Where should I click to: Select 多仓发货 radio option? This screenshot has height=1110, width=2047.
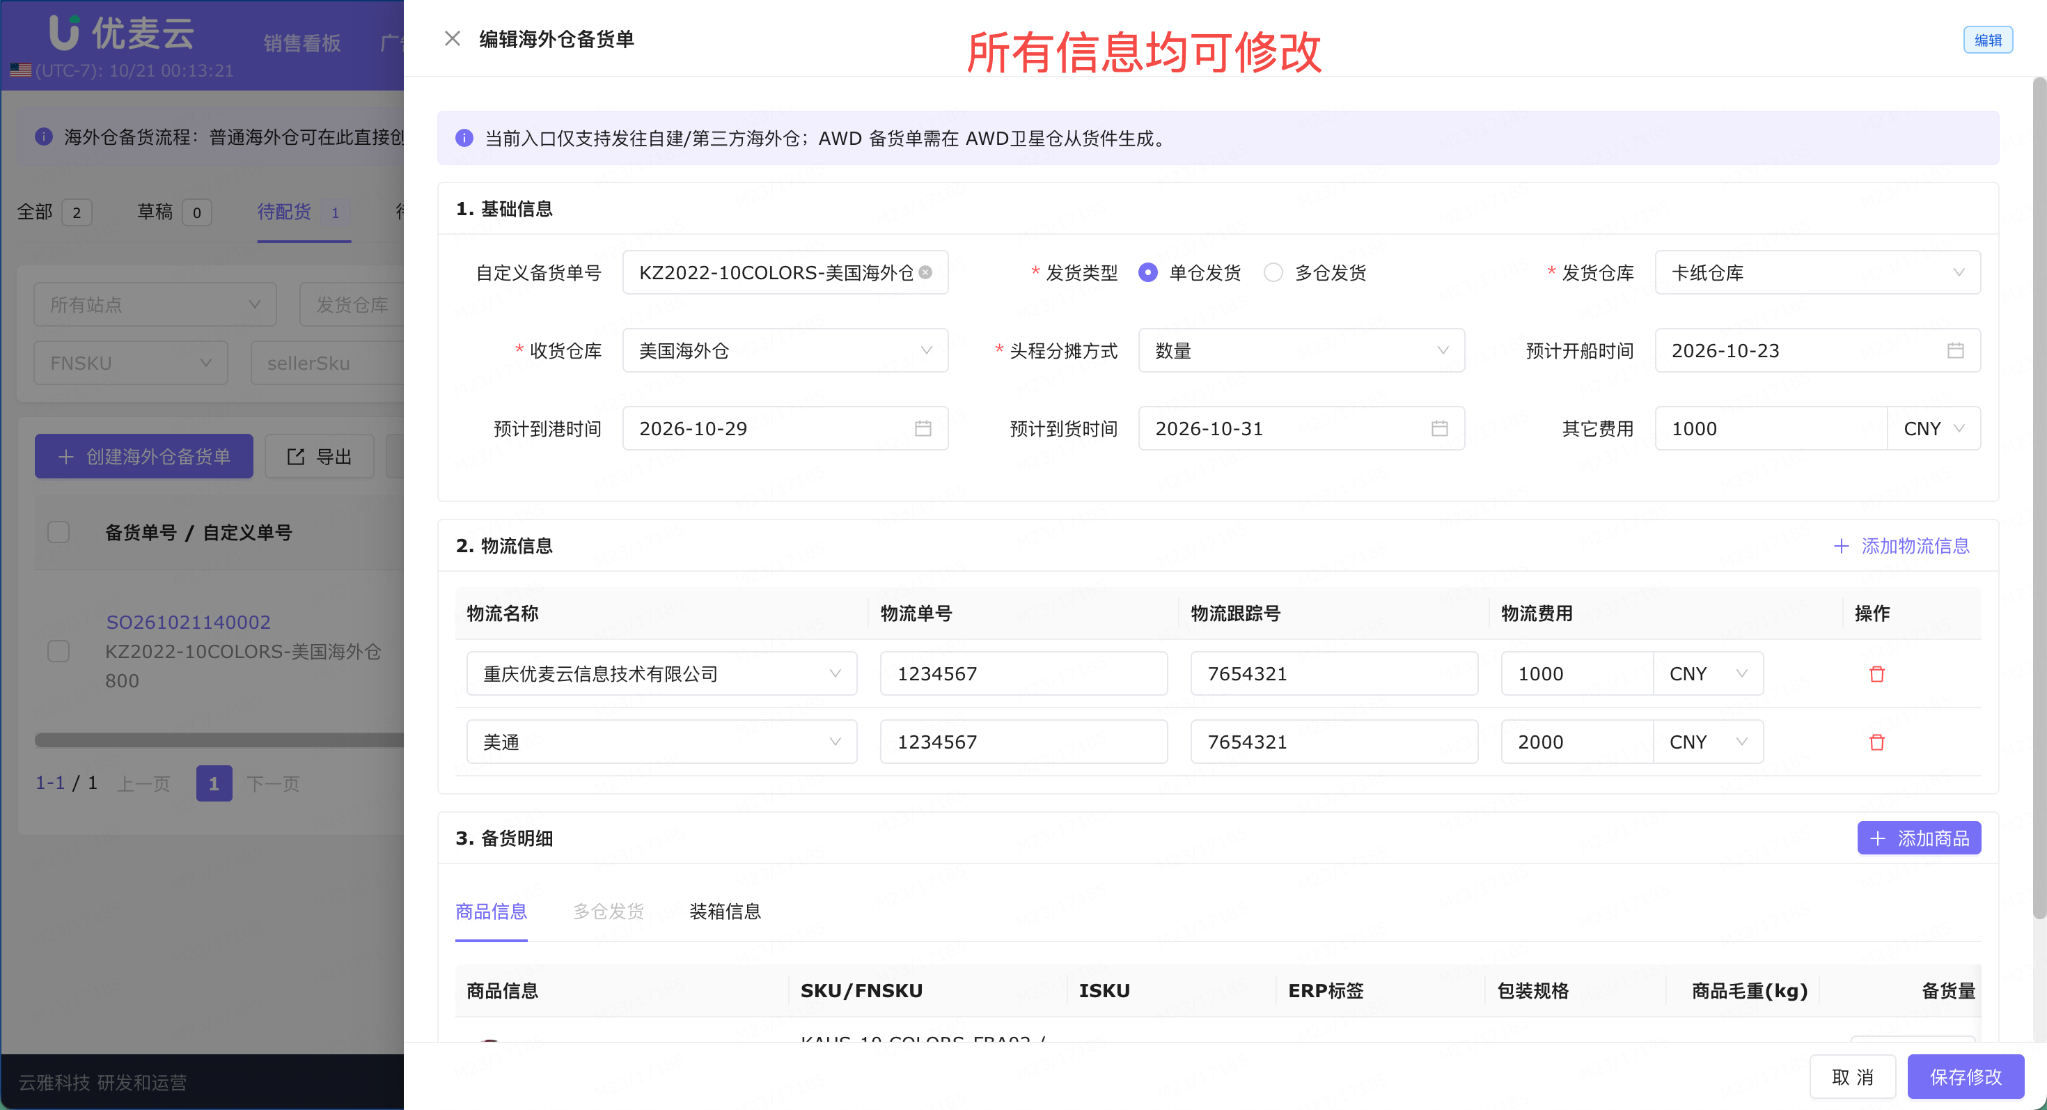tap(1273, 272)
